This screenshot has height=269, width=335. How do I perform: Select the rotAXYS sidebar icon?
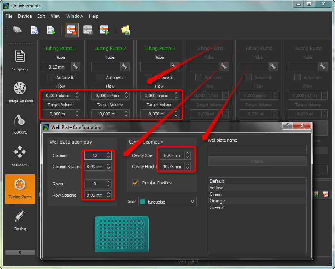point(20,124)
